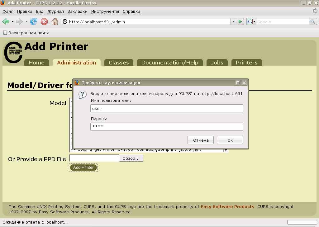The width and height of the screenshot is (319, 227).
Task: Open the Back history dropdown arrow
Action: [x=12, y=21]
